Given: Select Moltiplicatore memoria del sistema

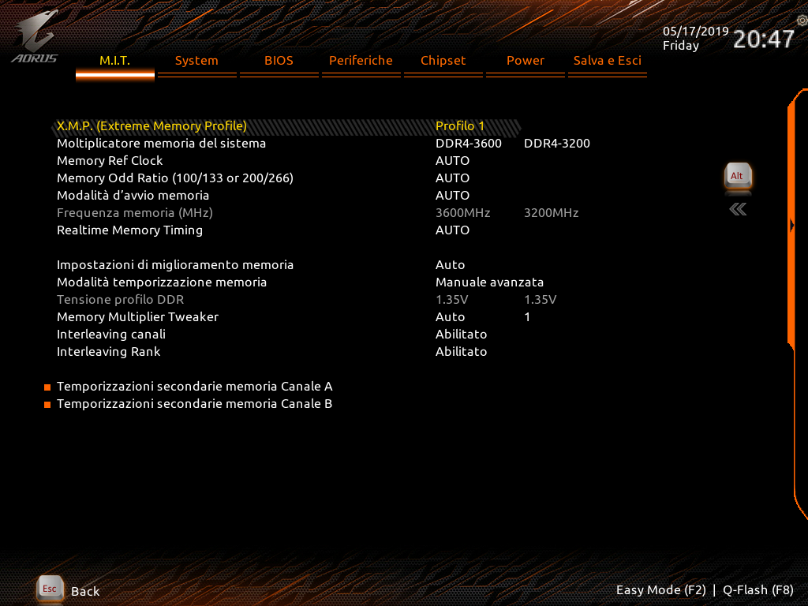Looking at the screenshot, I should pos(161,144).
